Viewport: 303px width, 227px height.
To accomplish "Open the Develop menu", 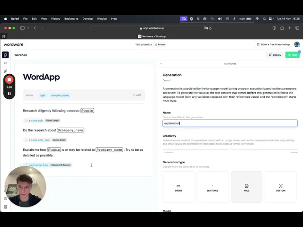I will (x=88, y=19).
